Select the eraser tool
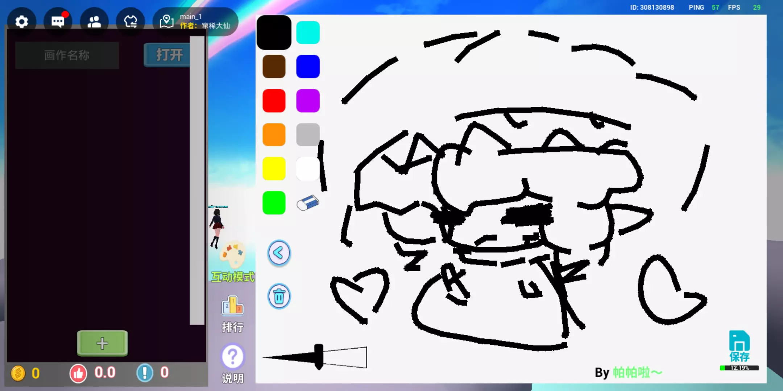The height and width of the screenshot is (391, 783). coord(308,203)
